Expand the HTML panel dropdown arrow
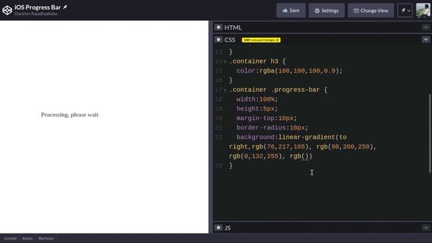 pyautogui.click(x=426, y=27)
